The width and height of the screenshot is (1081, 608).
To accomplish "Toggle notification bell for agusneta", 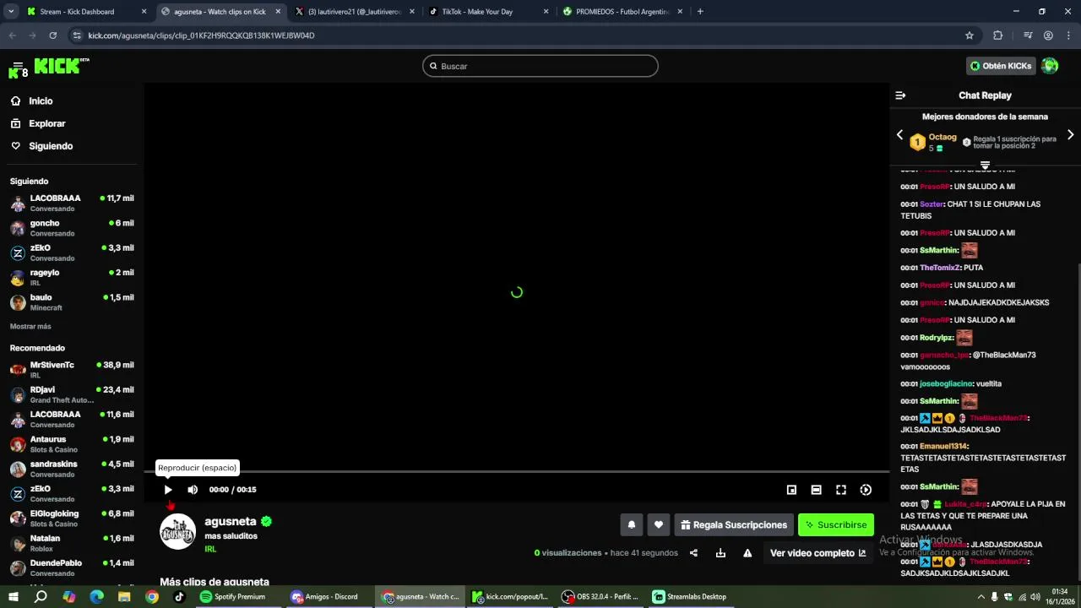I will (632, 524).
